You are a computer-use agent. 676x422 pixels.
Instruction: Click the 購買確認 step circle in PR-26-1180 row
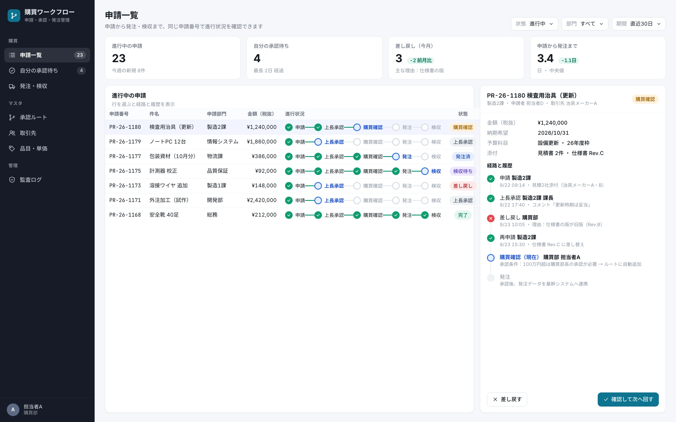point(357,127)
